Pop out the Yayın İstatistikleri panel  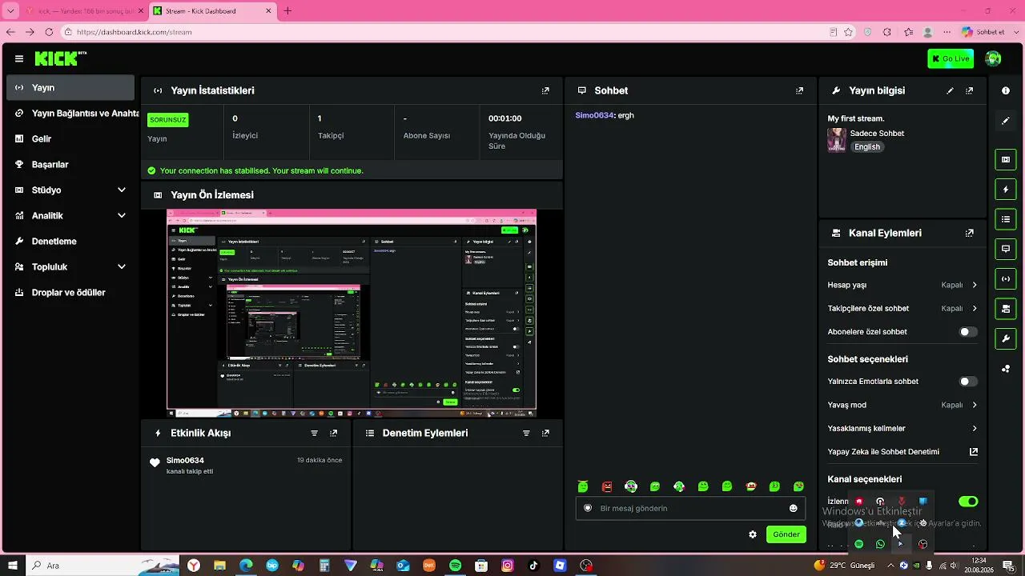[x=545, y=91]
